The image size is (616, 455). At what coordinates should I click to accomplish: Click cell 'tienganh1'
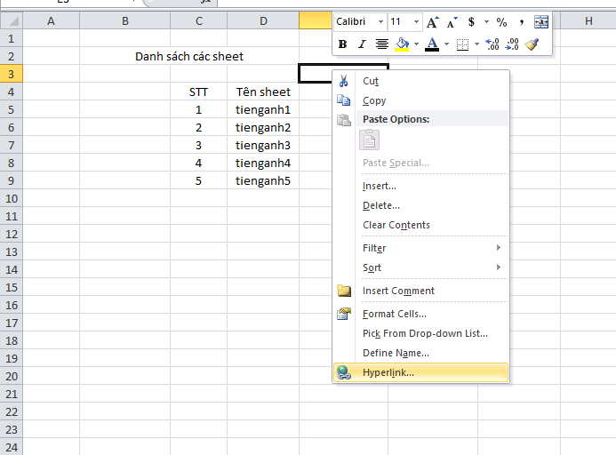pyautogui.click(x=263, y=109)
